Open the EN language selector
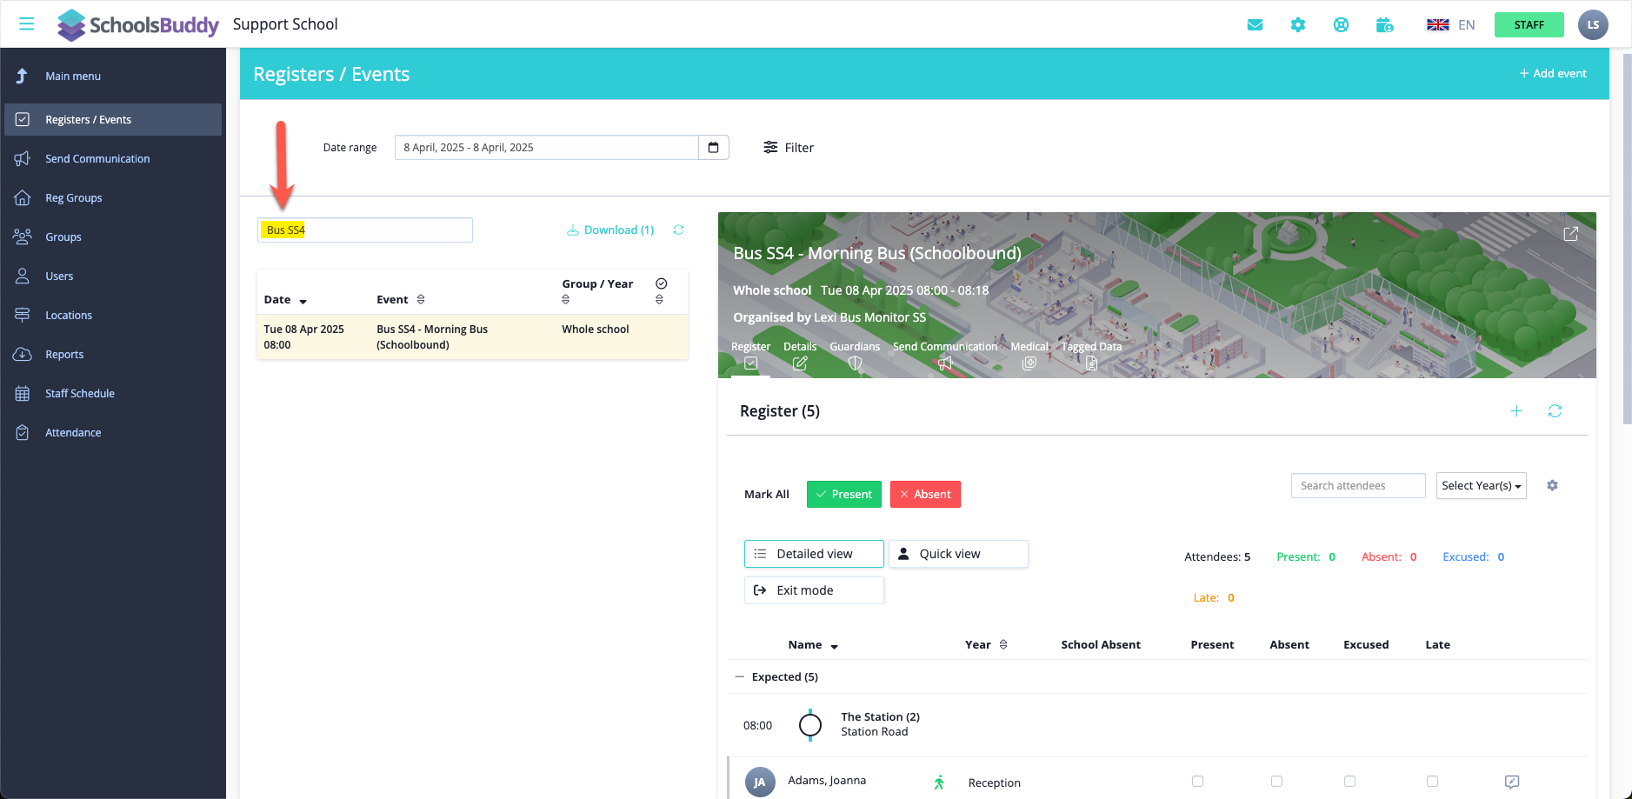The height and width of the screenshot is (799, 1632). [x=1451, y=24]
